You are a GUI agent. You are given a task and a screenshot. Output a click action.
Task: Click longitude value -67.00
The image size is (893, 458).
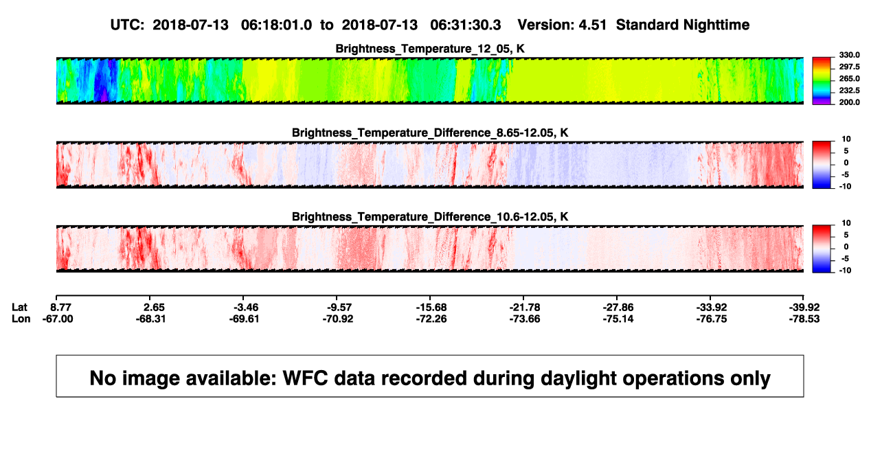(x=56, y=319)
